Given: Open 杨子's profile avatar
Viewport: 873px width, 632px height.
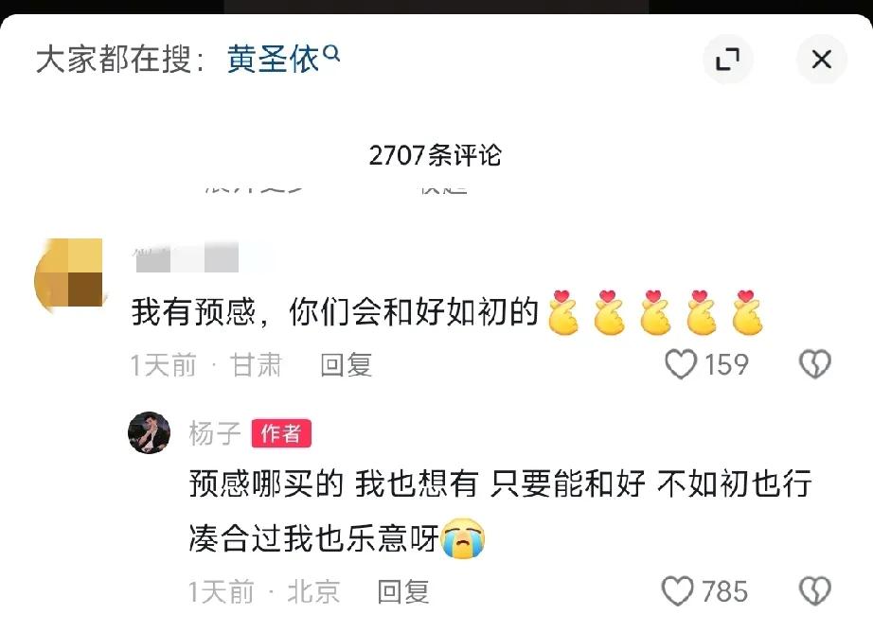Looking at the screenshot, I should 150,432.
